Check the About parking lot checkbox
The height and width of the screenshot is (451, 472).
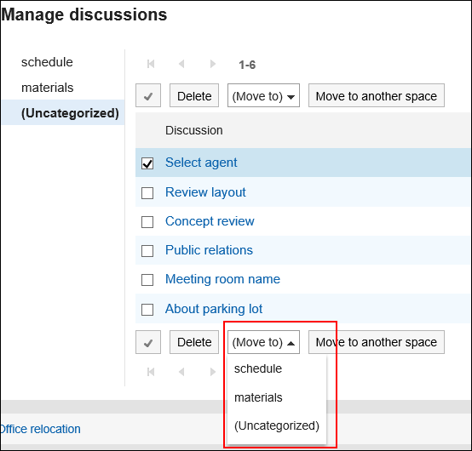tap(147, 310)
